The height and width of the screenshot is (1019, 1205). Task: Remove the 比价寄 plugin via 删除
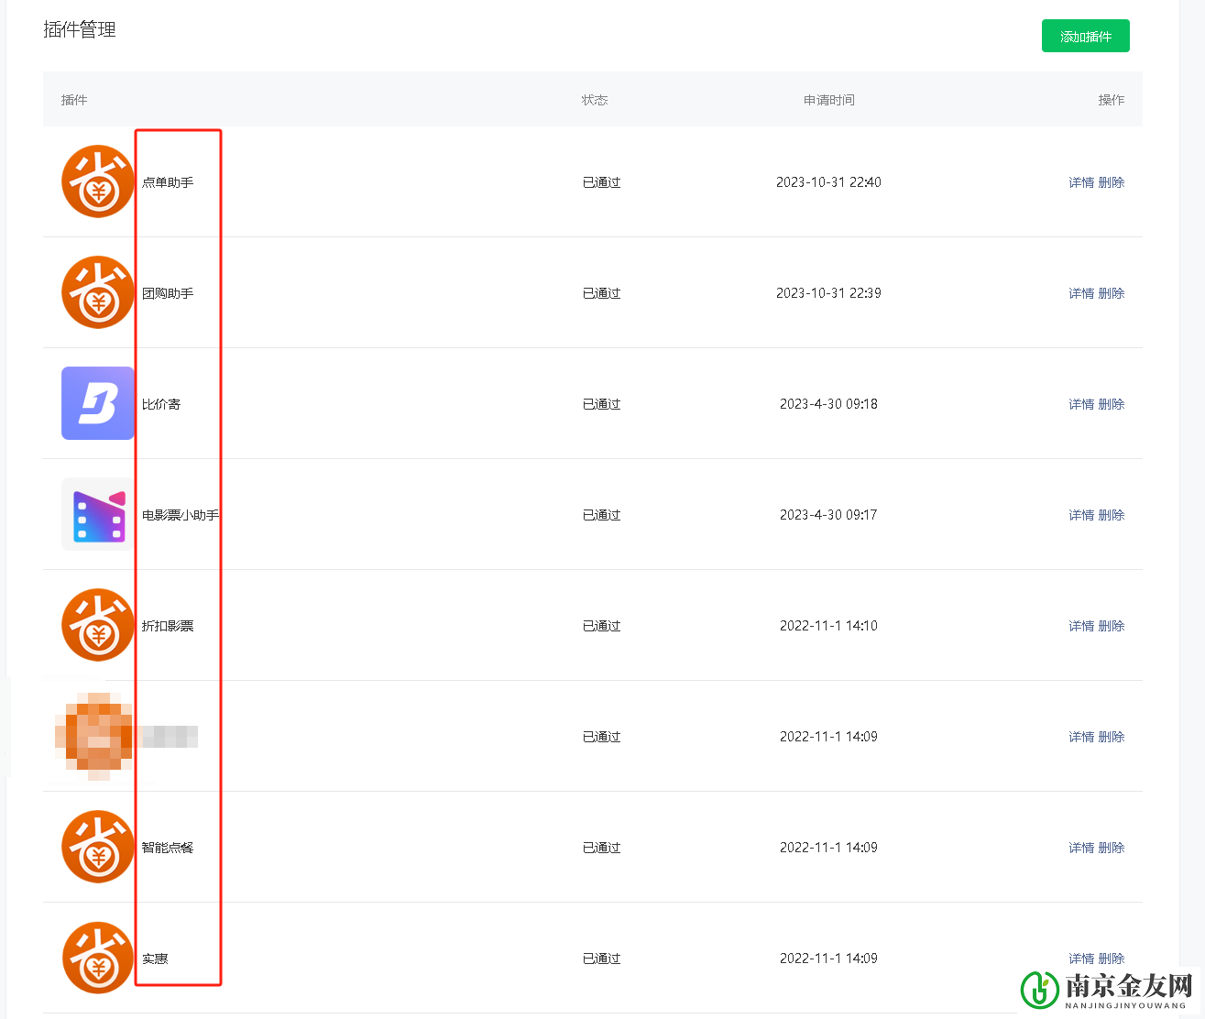[1112, 404]
